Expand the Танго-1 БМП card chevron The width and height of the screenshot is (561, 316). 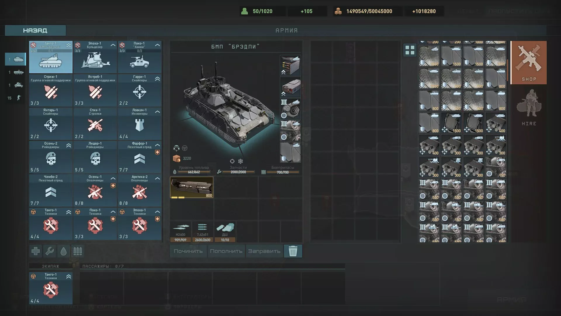[69, 45]
